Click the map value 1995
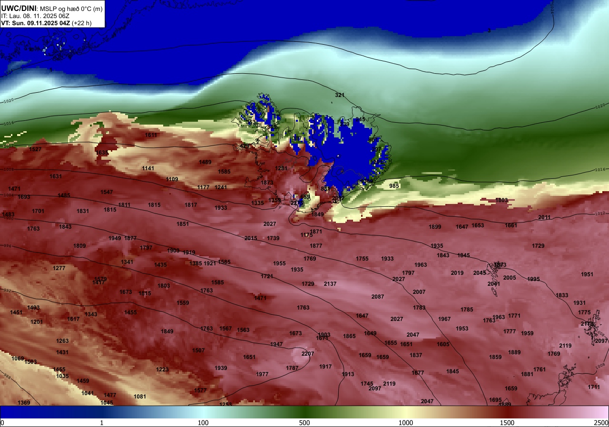Screen dimensions: 609x427 533,279
